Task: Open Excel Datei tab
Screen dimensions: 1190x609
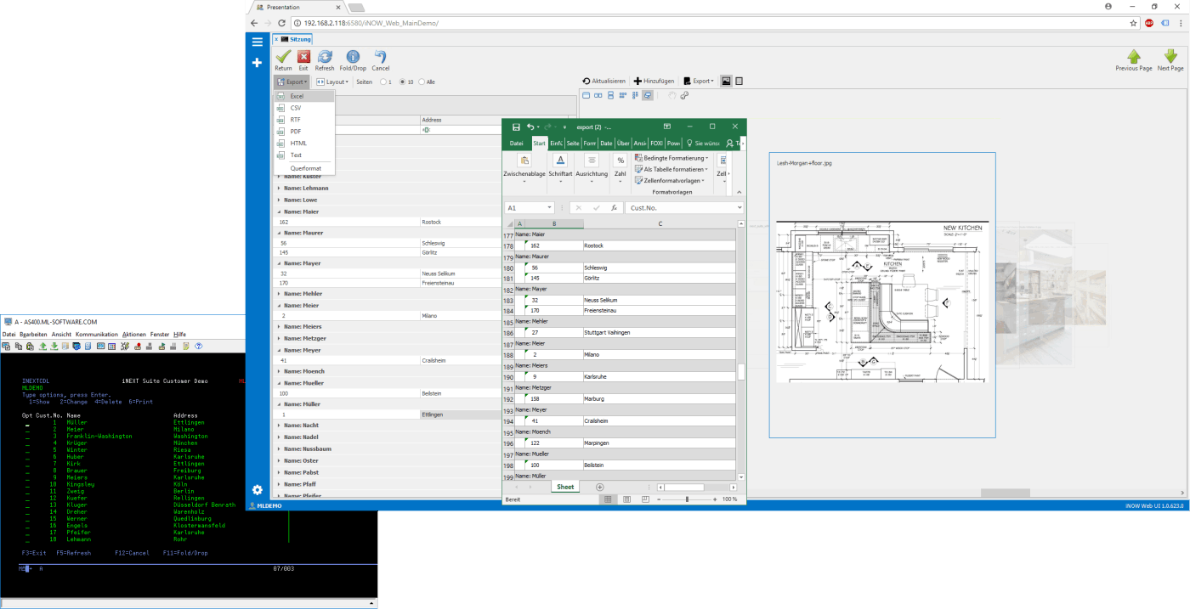Action: click(x=516, y=143)
